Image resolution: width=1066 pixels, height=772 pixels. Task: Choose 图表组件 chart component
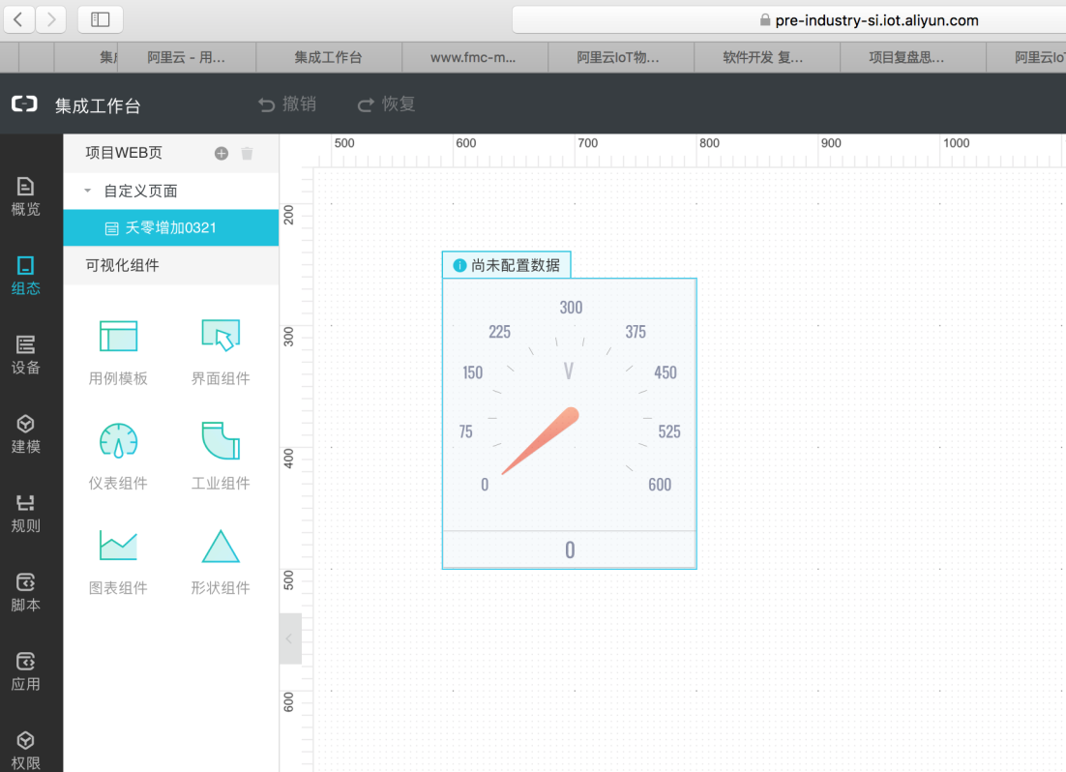[x=118, y=562]
